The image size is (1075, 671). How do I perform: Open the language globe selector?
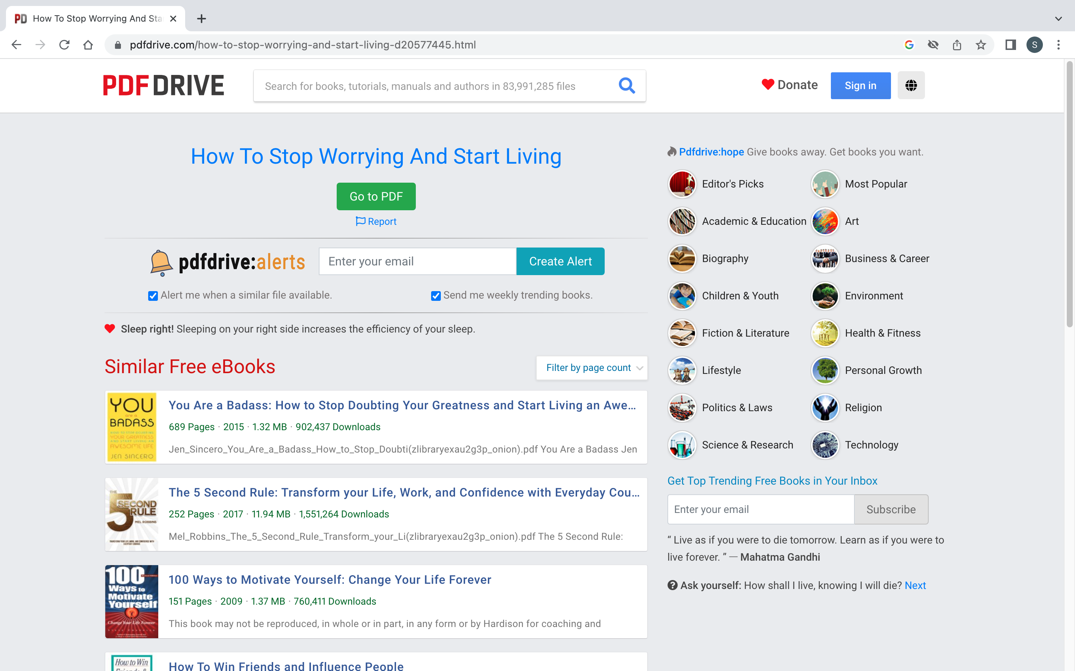tap(911, 86)
